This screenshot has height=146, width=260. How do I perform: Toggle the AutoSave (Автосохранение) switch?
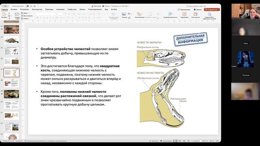point(27,6)
